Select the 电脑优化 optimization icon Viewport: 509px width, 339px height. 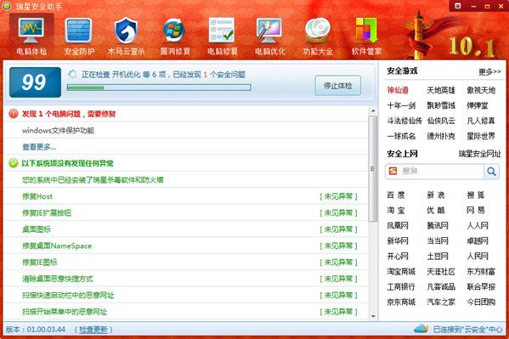pyautogui.click(x=269, y=31)
